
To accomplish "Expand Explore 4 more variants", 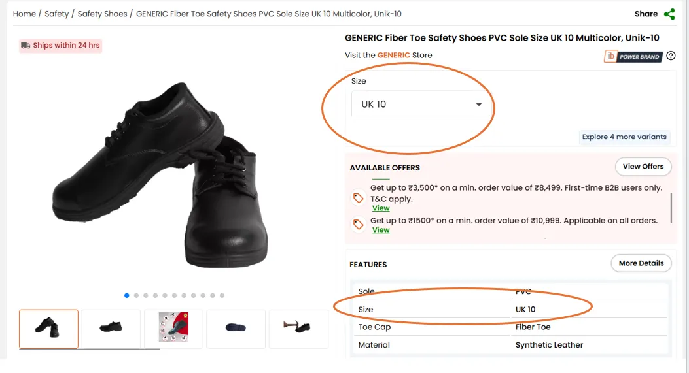I will pos(624,137).
